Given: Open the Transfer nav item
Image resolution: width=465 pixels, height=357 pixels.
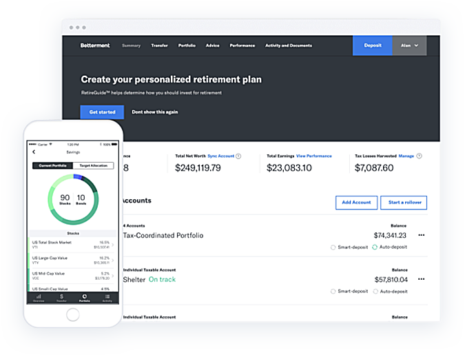Looking at the screenshot, I should [x=159, y=45].
